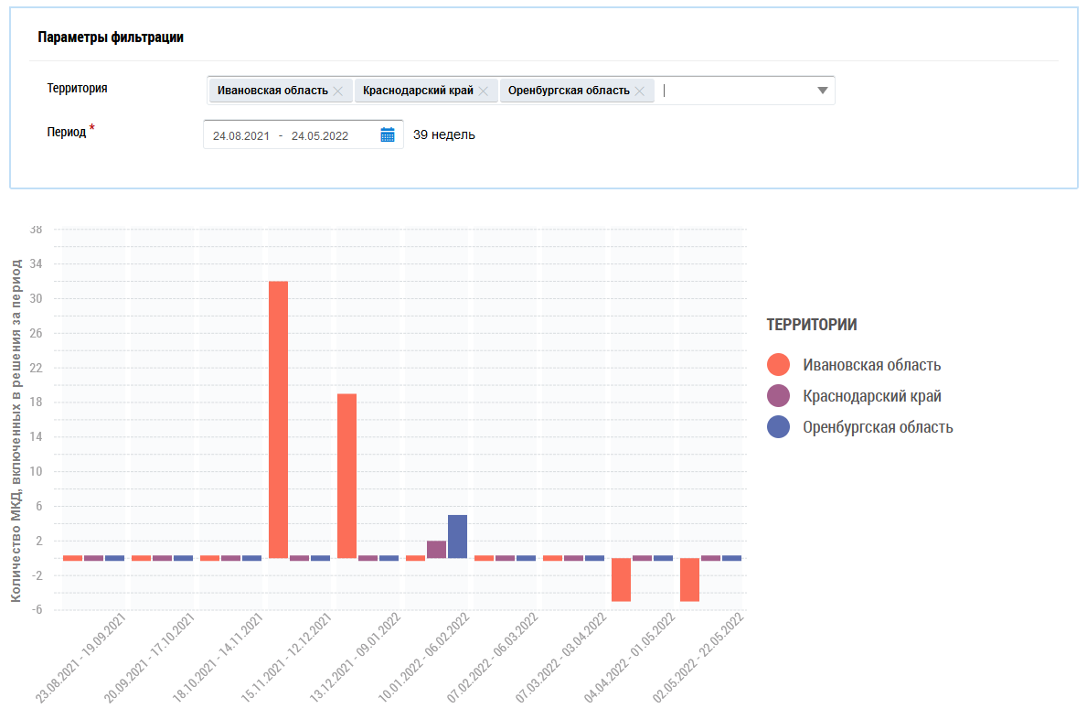The width and height of the screenshot is (1087, 719).
Task: Select the blue Оренбургская bar for 10.01.2022
Action: click(457, 536)
